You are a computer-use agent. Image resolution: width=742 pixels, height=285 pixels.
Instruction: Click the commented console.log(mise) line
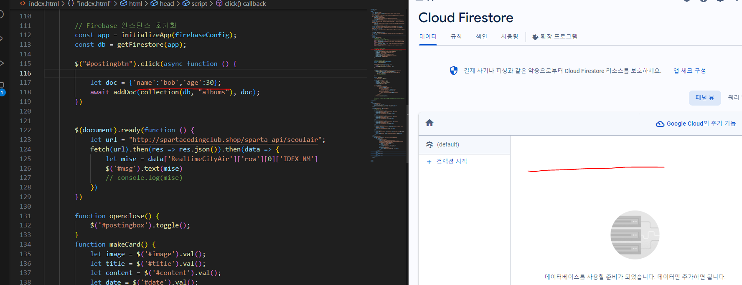pyautogui.click(x=144, y=178)
